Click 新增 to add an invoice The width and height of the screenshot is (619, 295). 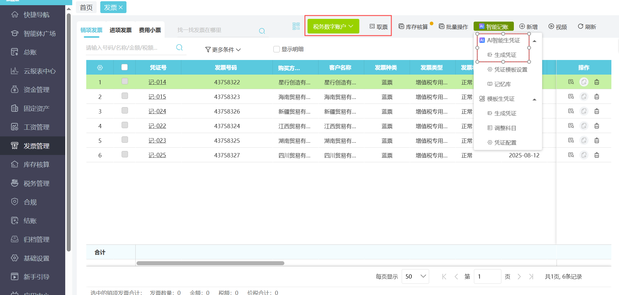[x=528, y=27]
